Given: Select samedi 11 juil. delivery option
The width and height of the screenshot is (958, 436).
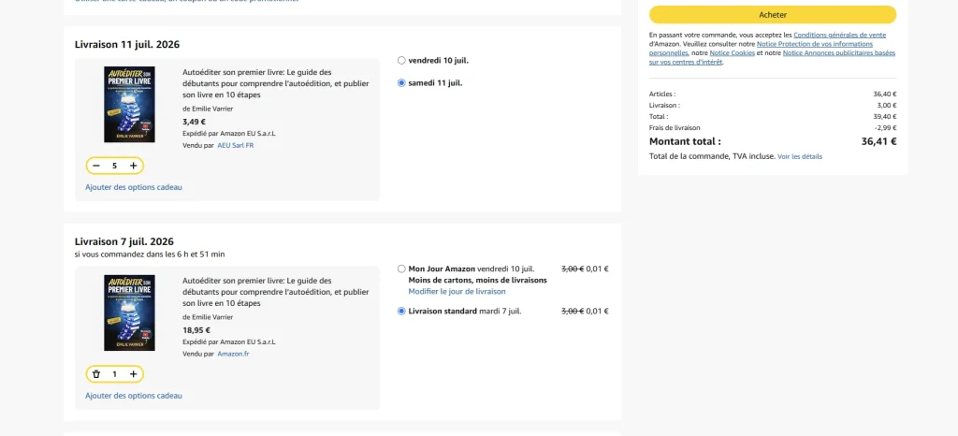Looking at the screenshot, I should 401,83.
